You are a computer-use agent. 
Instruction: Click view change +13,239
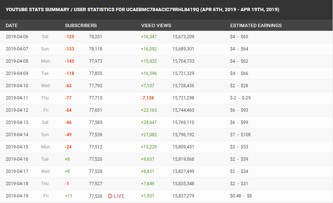tap(149, 147)
